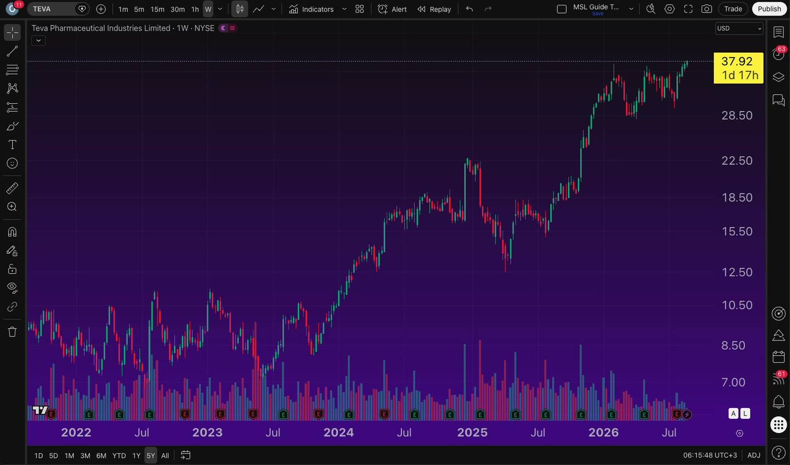
Task: Select the trend line drawing tool
Action: coord(12,52)
